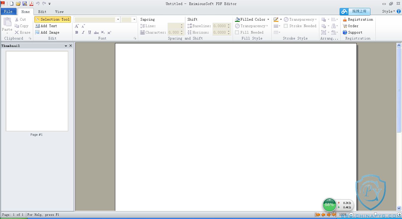Viewport: 402px width, 219px height.
Task: Click the Erase button
Action: (22, 32)
